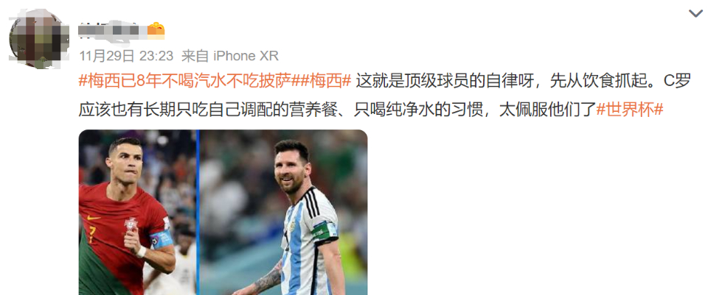Open the post options chevron menu
Image resolution: width=708 pixels, height=295 pixels.
pyautogui.click(x=695, y=13)
